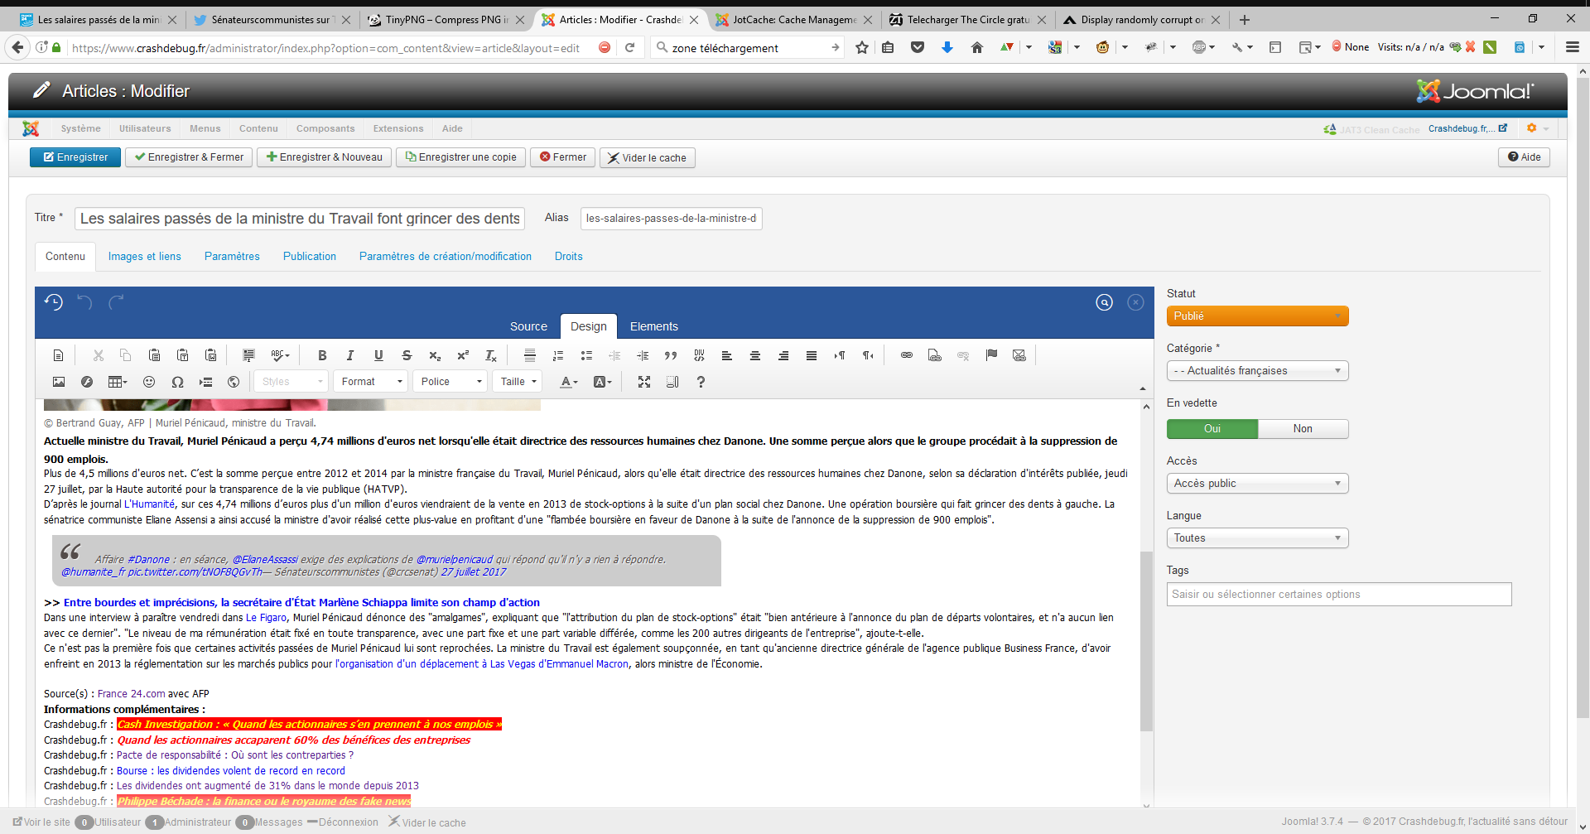The height and width of the screenshot is (834, 1590).
Task: Switch editor to Source view
Action: coord(528,326)
